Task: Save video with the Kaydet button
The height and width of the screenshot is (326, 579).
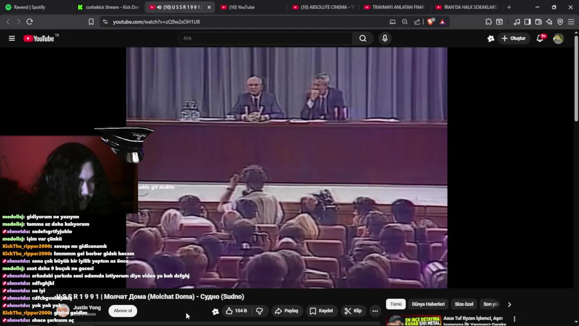Action: [x=321, y=311]
